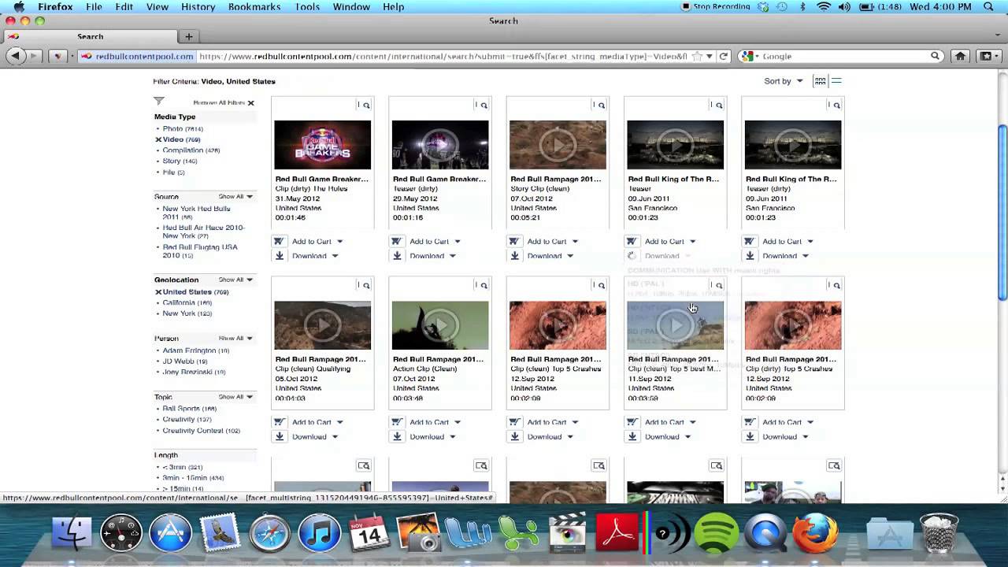Play the Clip (clean) Qualifying thumbnail
The width and height of the screenshot is (1008, 567).
point(322,325)
